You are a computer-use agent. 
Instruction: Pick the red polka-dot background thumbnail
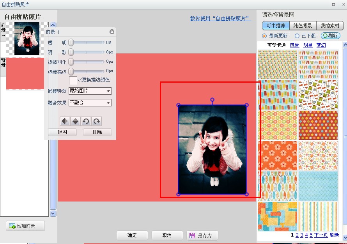[318, 126]
